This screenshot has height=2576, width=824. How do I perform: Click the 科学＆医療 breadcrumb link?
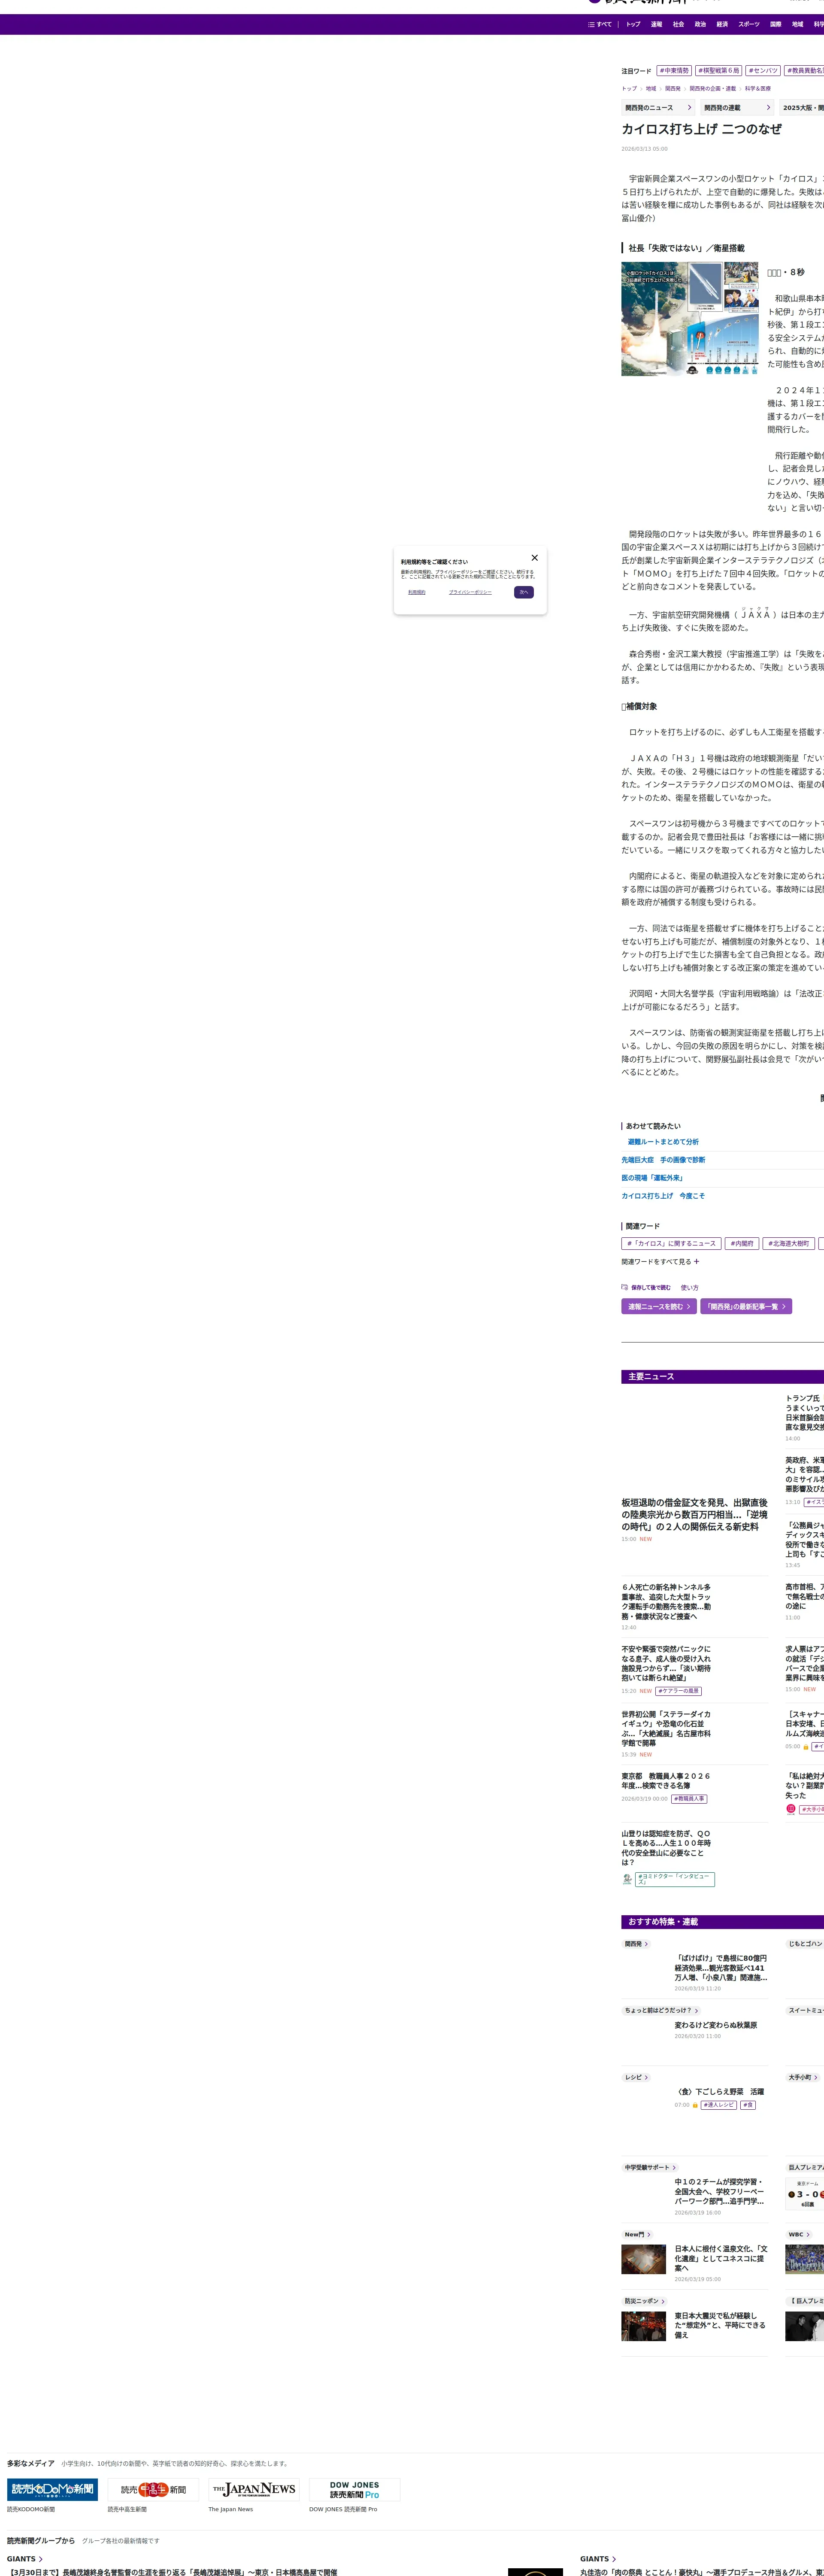tap(757, 89)
